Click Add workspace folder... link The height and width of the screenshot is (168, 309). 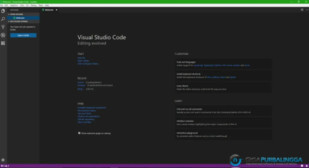pos(88,64)
